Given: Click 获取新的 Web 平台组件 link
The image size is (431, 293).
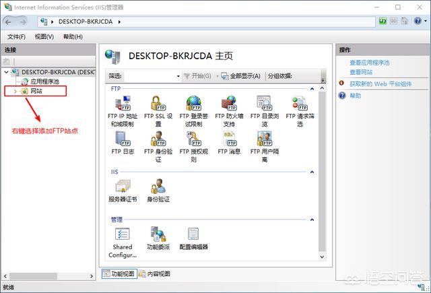Looking at the screenshot, I should [380, 84].
